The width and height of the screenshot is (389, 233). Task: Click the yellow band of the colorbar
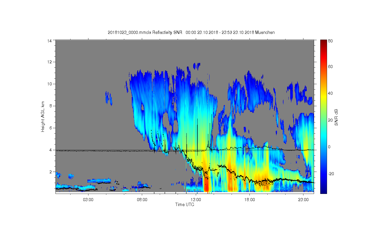pyautogui.click(x=323, y=96)
